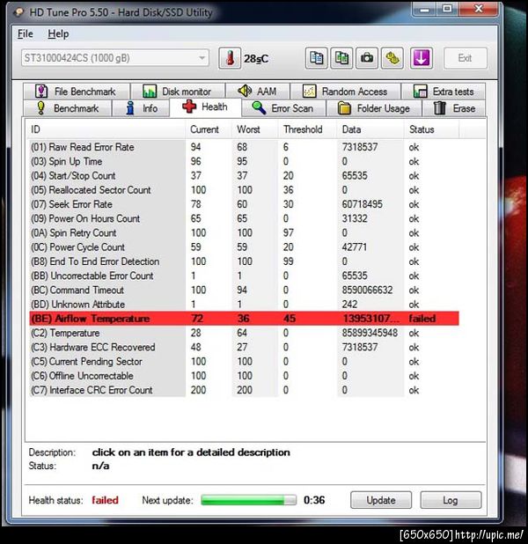Select the Interface CRC Error Count row

(x=245, y=390)
